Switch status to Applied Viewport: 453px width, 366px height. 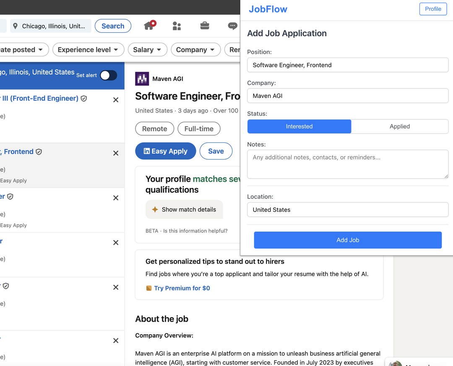(x=399, y=126)
